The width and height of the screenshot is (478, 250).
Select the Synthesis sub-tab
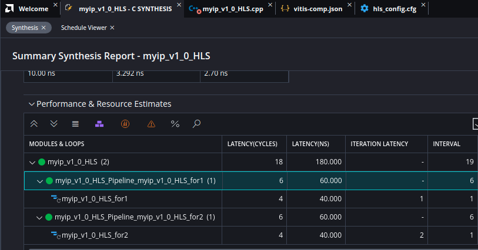coord(25,28)
